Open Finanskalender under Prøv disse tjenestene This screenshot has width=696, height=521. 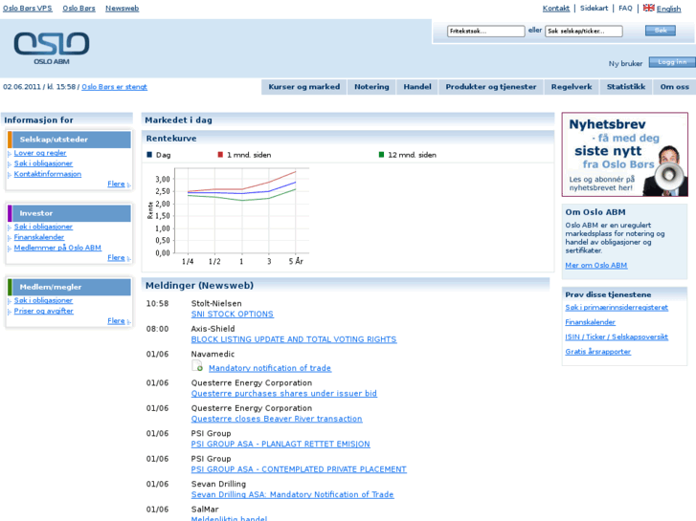click(x=590, y=322)
